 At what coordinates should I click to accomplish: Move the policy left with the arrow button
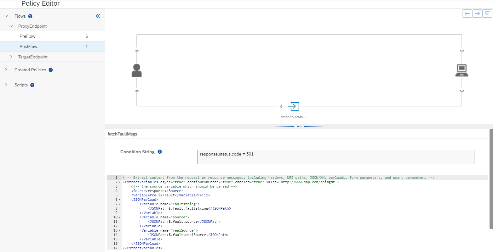click(467, 14)
